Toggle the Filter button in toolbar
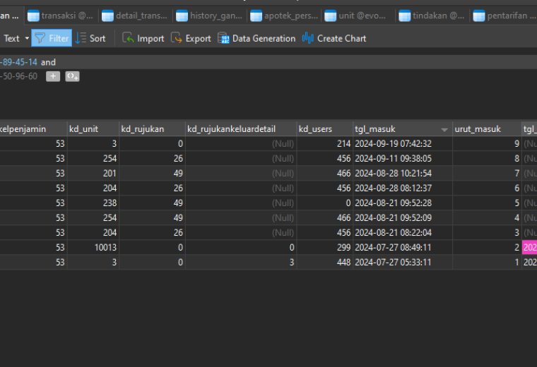 coord(52,38)
